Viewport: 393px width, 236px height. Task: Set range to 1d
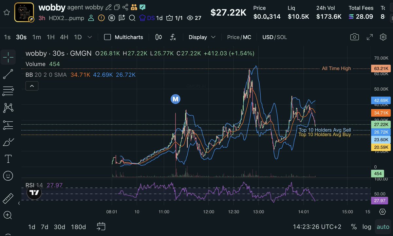point(32,227)
